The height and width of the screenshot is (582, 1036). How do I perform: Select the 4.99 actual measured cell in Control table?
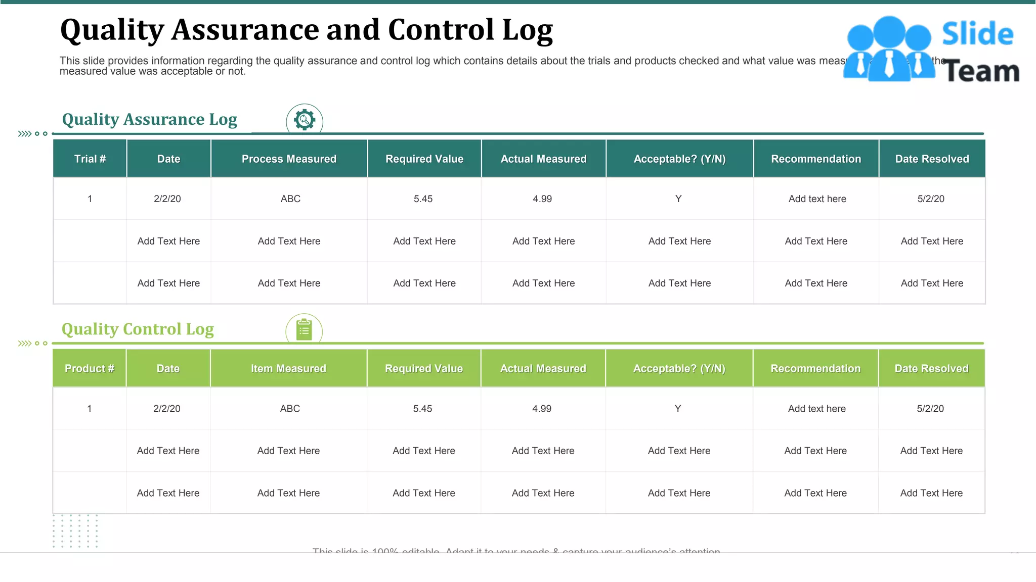[542, 409]
